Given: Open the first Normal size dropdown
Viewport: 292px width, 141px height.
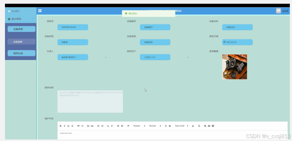Looking at the screenshot, I should [x=139, y=126].
